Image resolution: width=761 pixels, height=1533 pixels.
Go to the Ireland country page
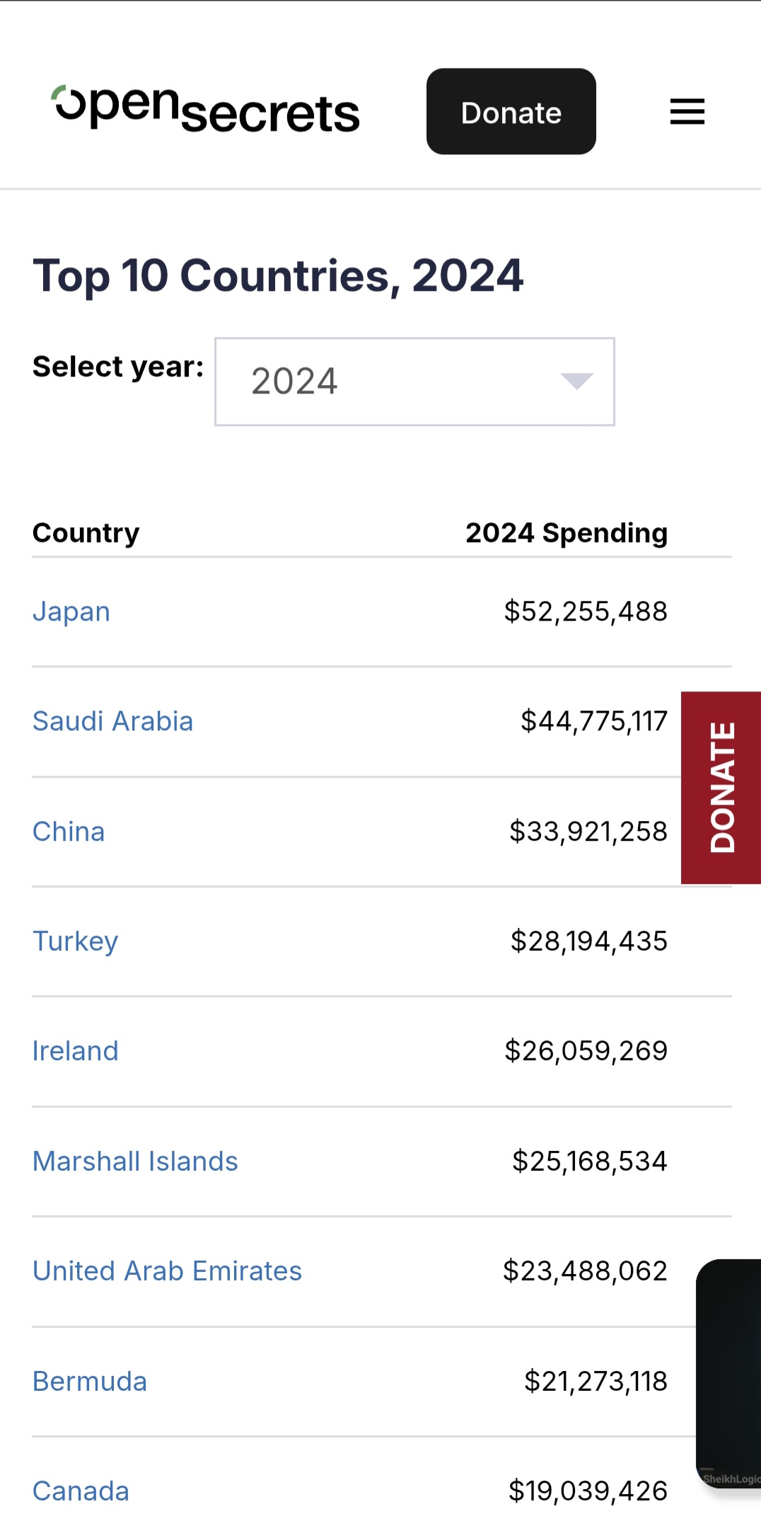coord(75,1051)
